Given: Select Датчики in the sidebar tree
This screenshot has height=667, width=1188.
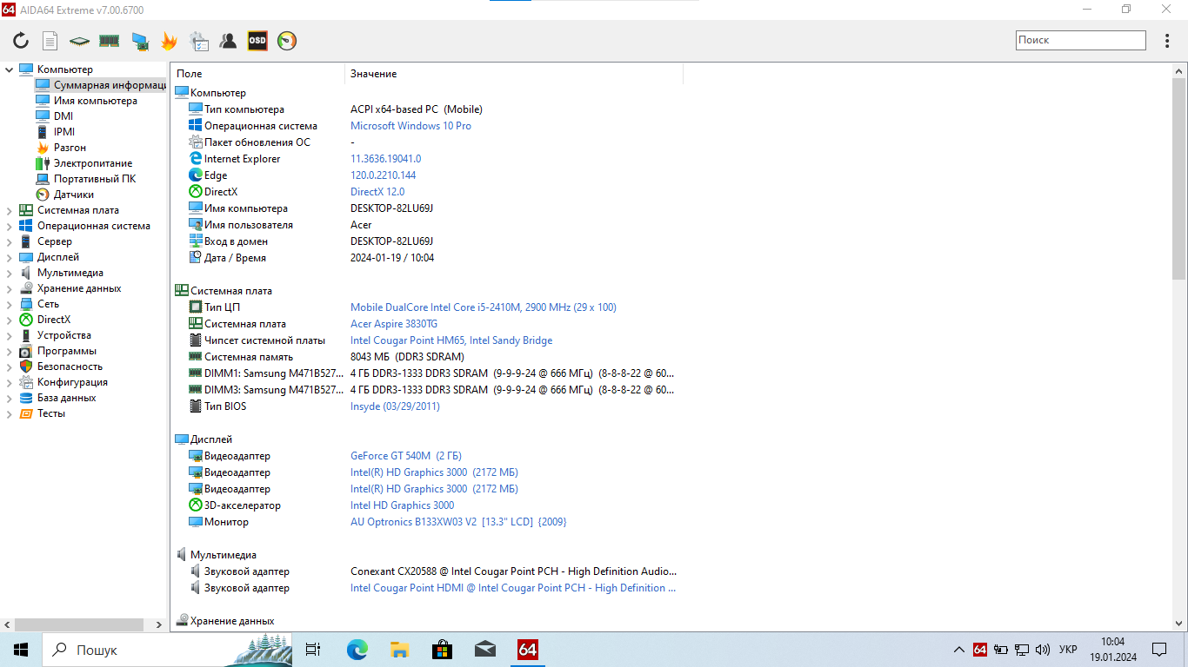Looking at the screenshot, I should point(73,195).
